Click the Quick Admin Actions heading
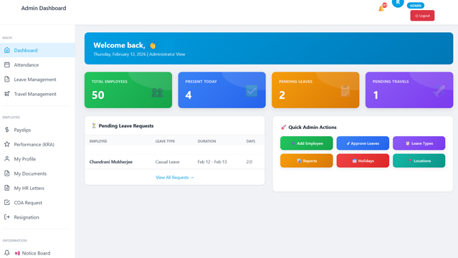458x258 pixels. [313, 127]
